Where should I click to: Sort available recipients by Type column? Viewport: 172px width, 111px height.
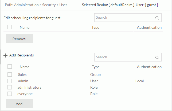pyautogui.click(x=96, y=67)
